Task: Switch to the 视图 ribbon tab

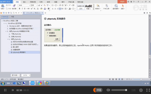Action: tap(56, 2)
